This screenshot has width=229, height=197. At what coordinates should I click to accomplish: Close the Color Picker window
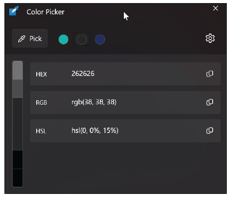(x=215, y=8)
